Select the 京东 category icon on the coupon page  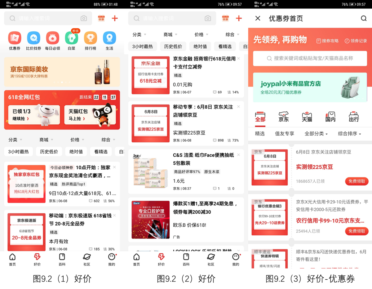[x=283, y=117]
